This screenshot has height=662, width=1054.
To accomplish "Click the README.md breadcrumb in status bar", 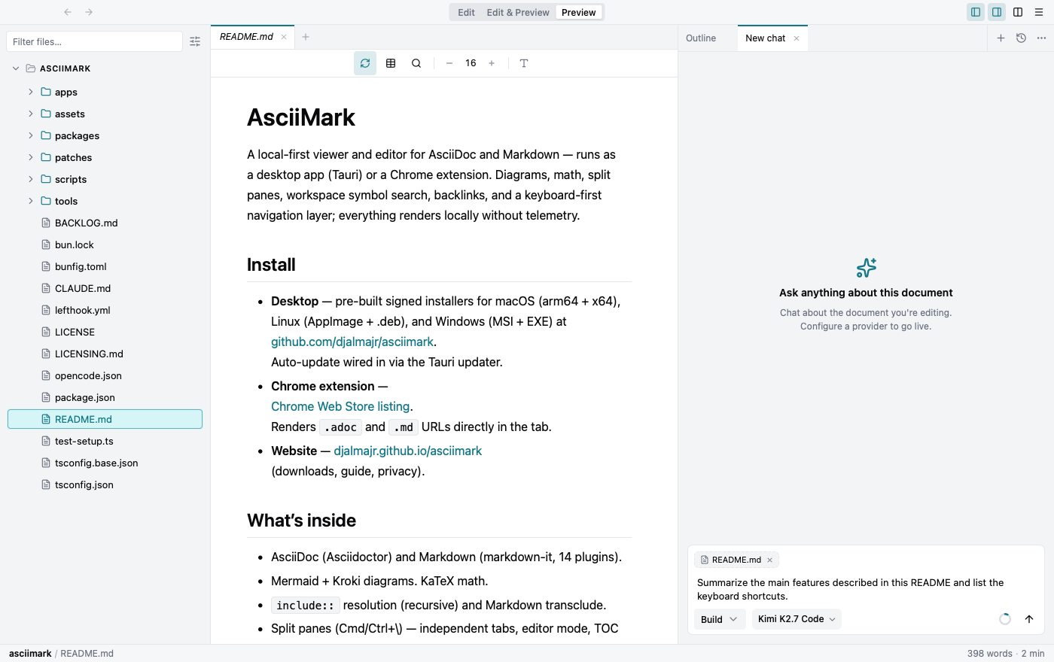I will point(87,654).
